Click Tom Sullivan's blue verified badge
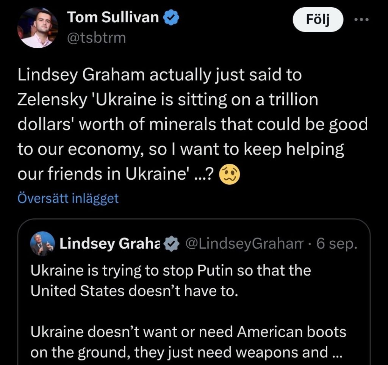Viewport: 388px width, 365px height. pos(171,17)
